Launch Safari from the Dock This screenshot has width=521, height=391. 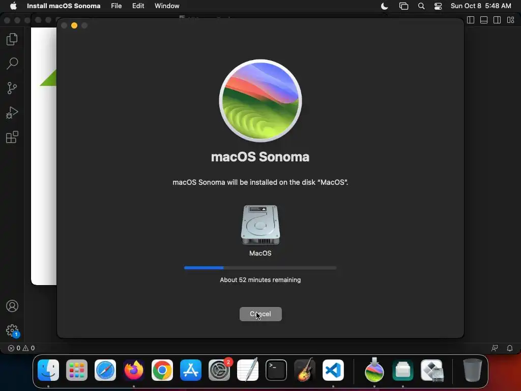105,370
